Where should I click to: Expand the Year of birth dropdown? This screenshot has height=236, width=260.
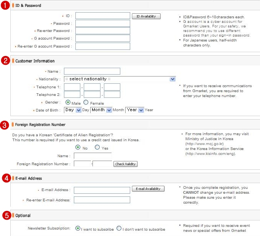[x=135, y=110]
